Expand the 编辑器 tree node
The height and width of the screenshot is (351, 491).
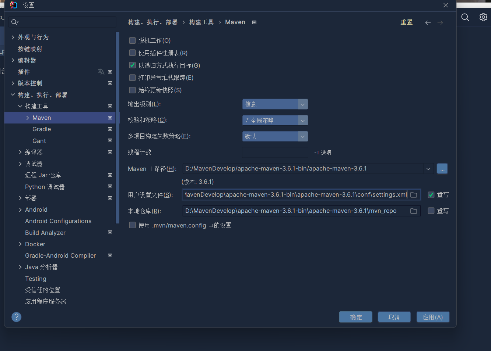coord(13,60)
